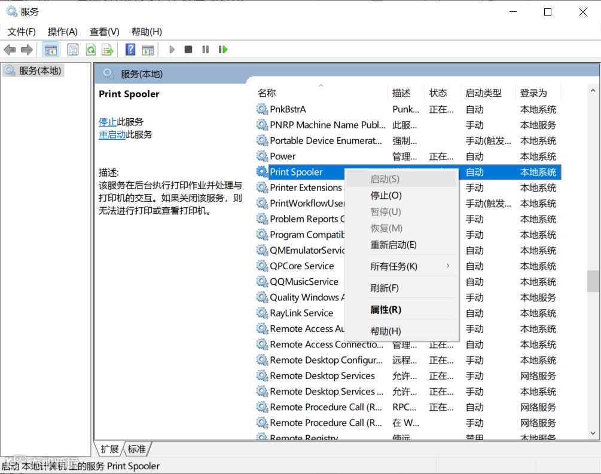Click the scrollbar down arrow
Image resolution: width=601 pixels, height=474 pixels.
pos(593,433)
